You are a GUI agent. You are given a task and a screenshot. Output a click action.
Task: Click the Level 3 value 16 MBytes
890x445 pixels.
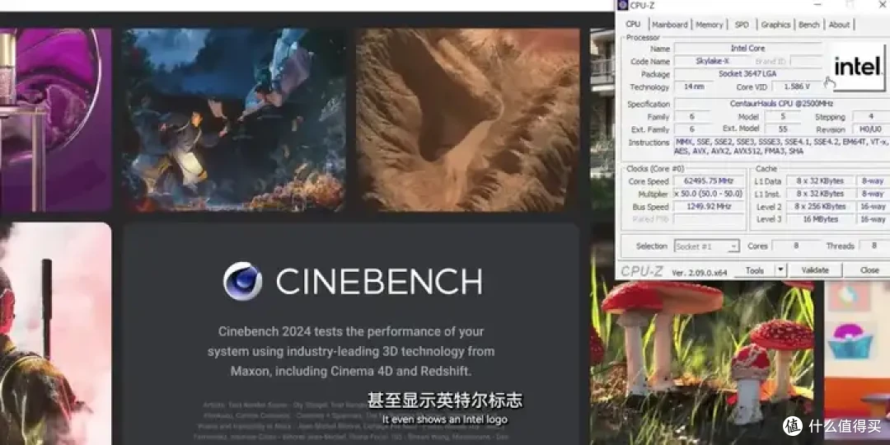[x=820, y=220]
